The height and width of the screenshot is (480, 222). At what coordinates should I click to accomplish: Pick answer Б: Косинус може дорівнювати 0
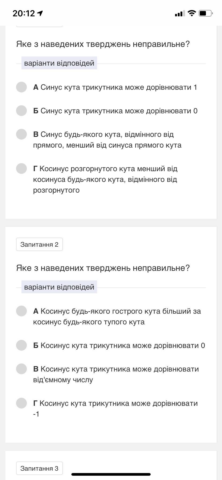pos(21,345)
